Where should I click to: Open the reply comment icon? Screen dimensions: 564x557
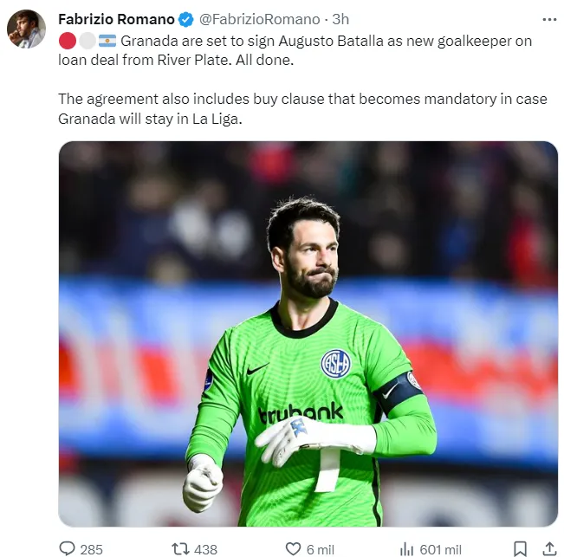tap(67, 548)
